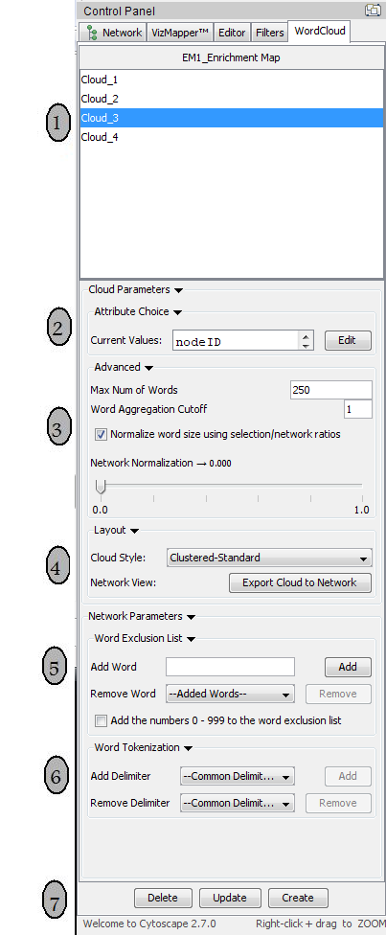The image size is (386, 935).
Task: Collapse the Attribute Choice section
Action: [177, 312]
